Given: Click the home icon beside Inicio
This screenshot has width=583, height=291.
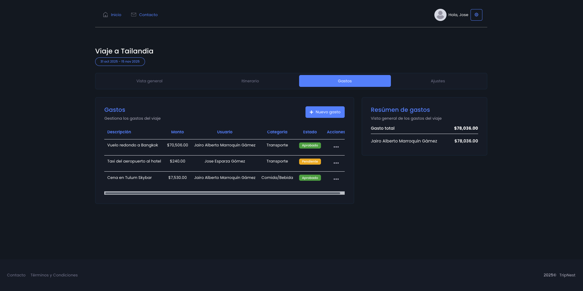Looking at the screenshot, I should click(x=105, y=15).
